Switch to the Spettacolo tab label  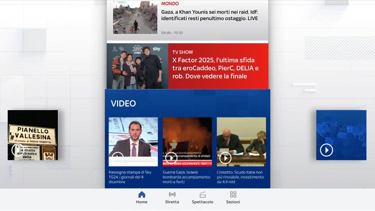tap(202, 202)
